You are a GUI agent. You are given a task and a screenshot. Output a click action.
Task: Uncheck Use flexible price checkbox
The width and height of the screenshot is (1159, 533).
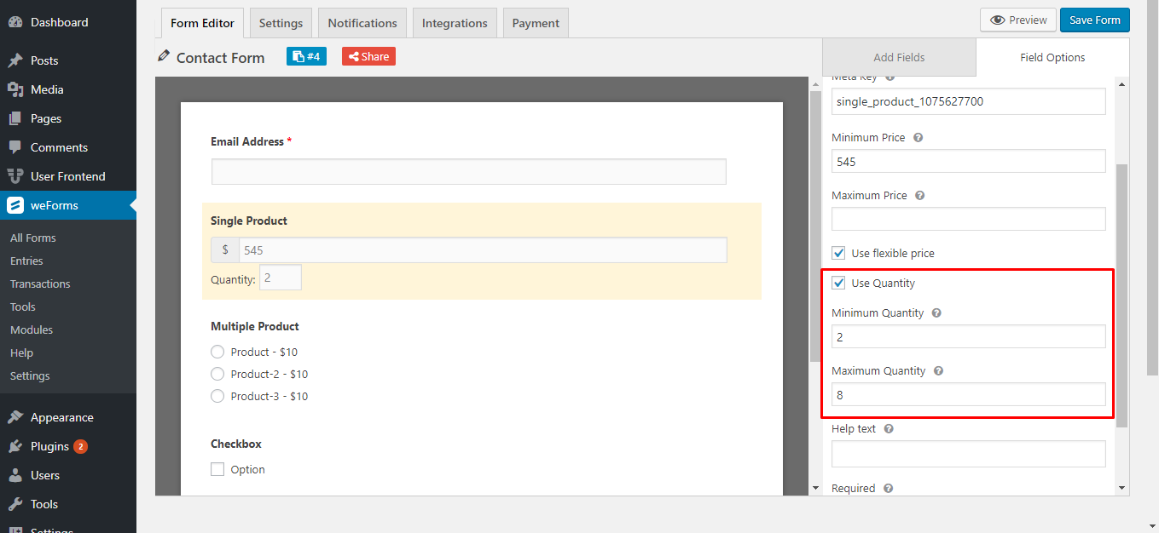click(838, 253)
